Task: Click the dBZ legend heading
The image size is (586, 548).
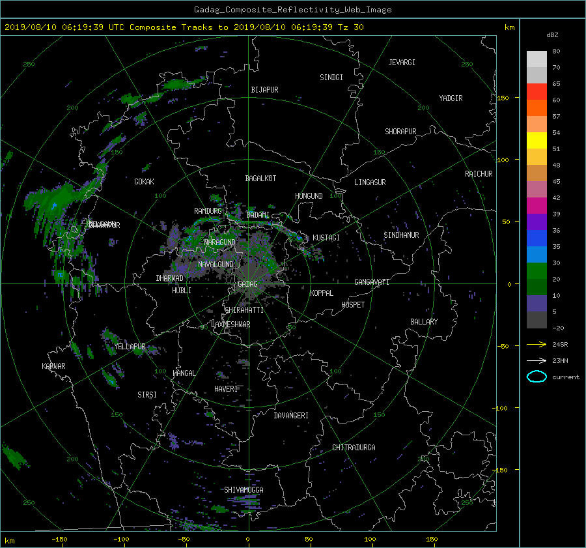Action: (x=552, y=35)
